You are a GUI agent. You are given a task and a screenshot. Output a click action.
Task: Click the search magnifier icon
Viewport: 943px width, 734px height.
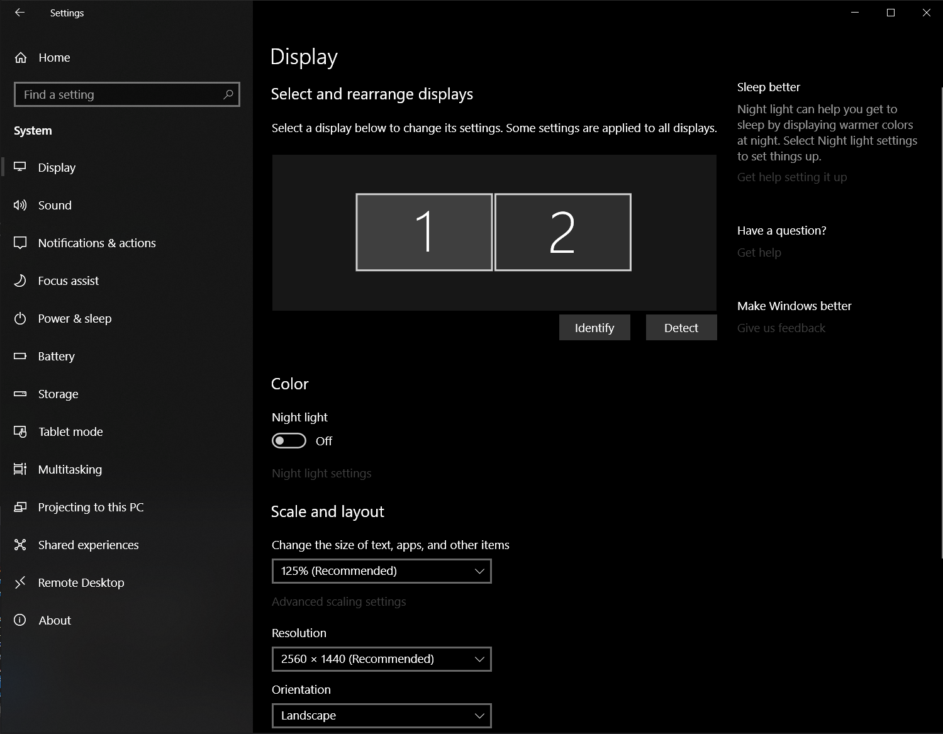[228, 94]
